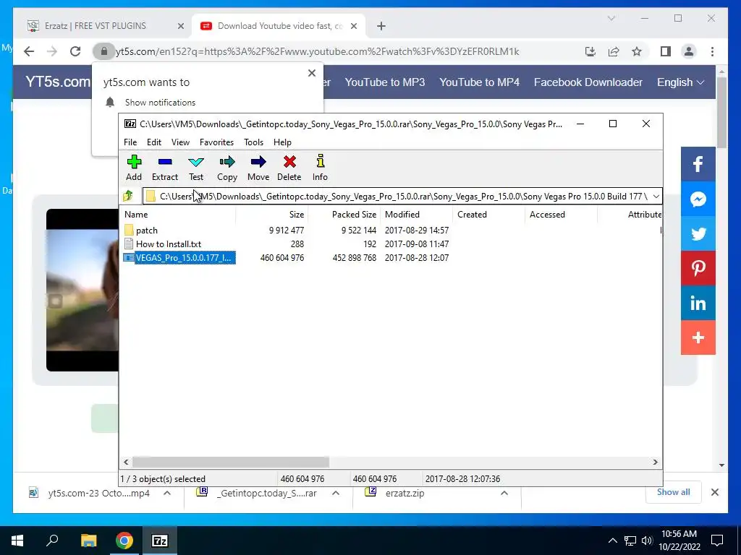View site information lock icon
The height and width of the screenshot is (555, 741).
tap(104, 51)
